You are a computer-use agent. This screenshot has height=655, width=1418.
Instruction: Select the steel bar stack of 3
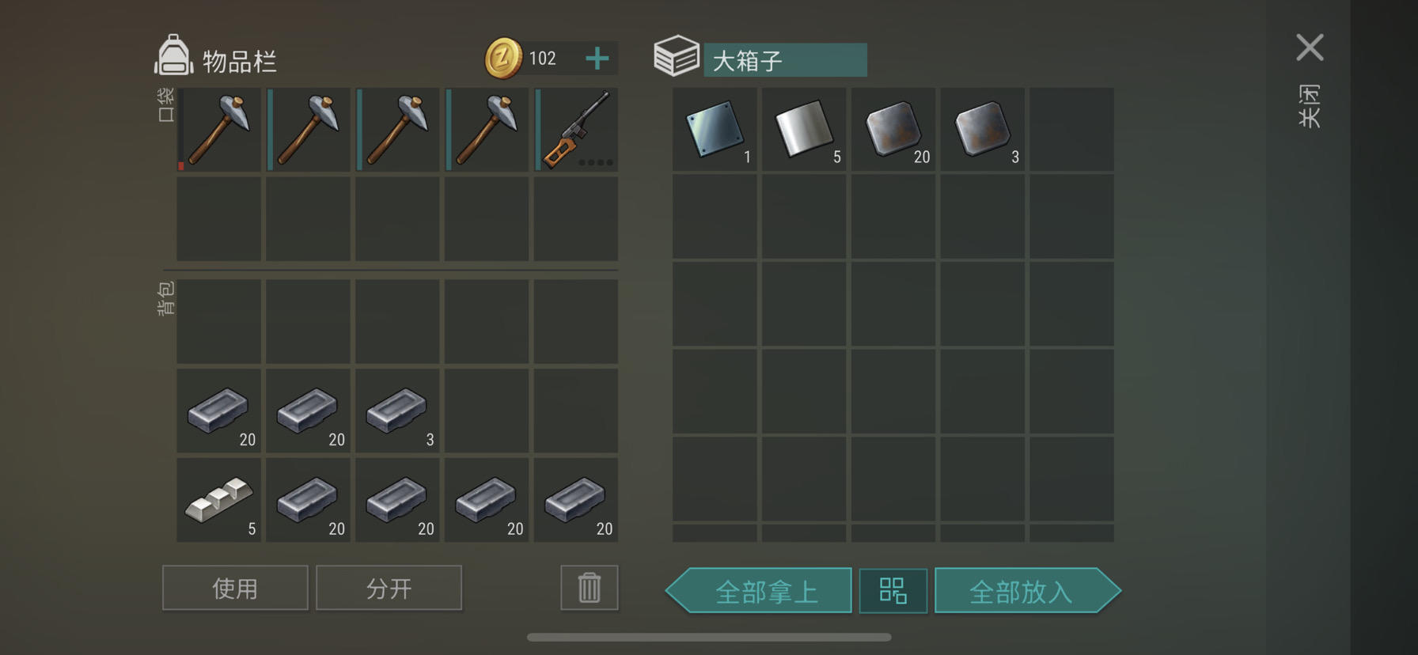397,411
